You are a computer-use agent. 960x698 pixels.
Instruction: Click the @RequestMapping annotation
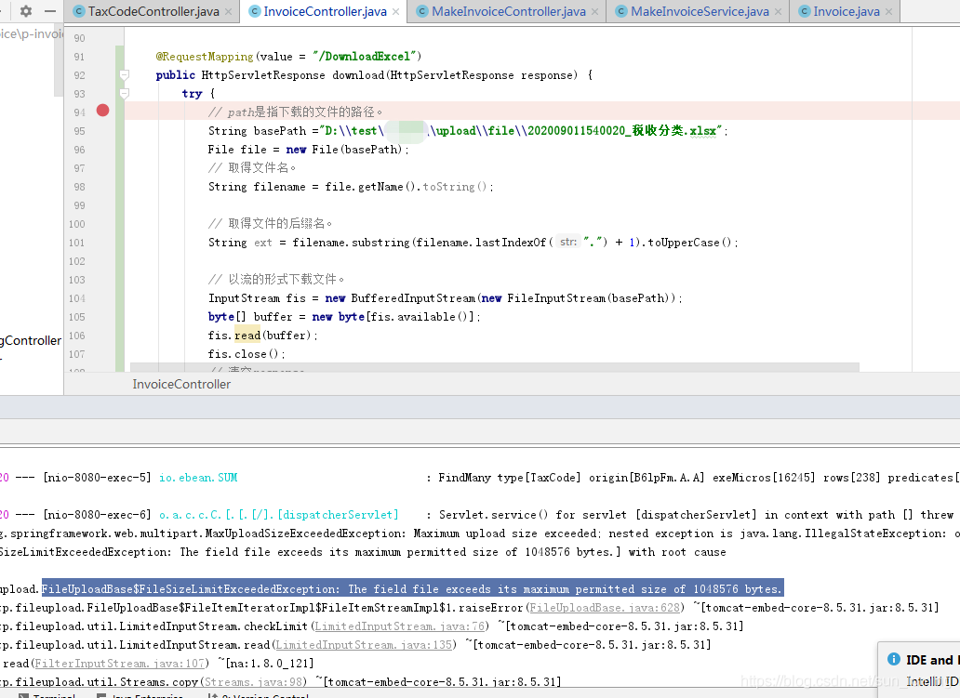[205, 57]
